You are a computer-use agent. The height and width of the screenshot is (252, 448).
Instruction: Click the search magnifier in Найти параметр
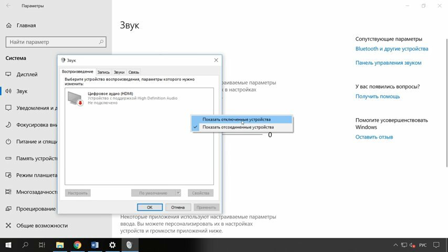point(101,42)
